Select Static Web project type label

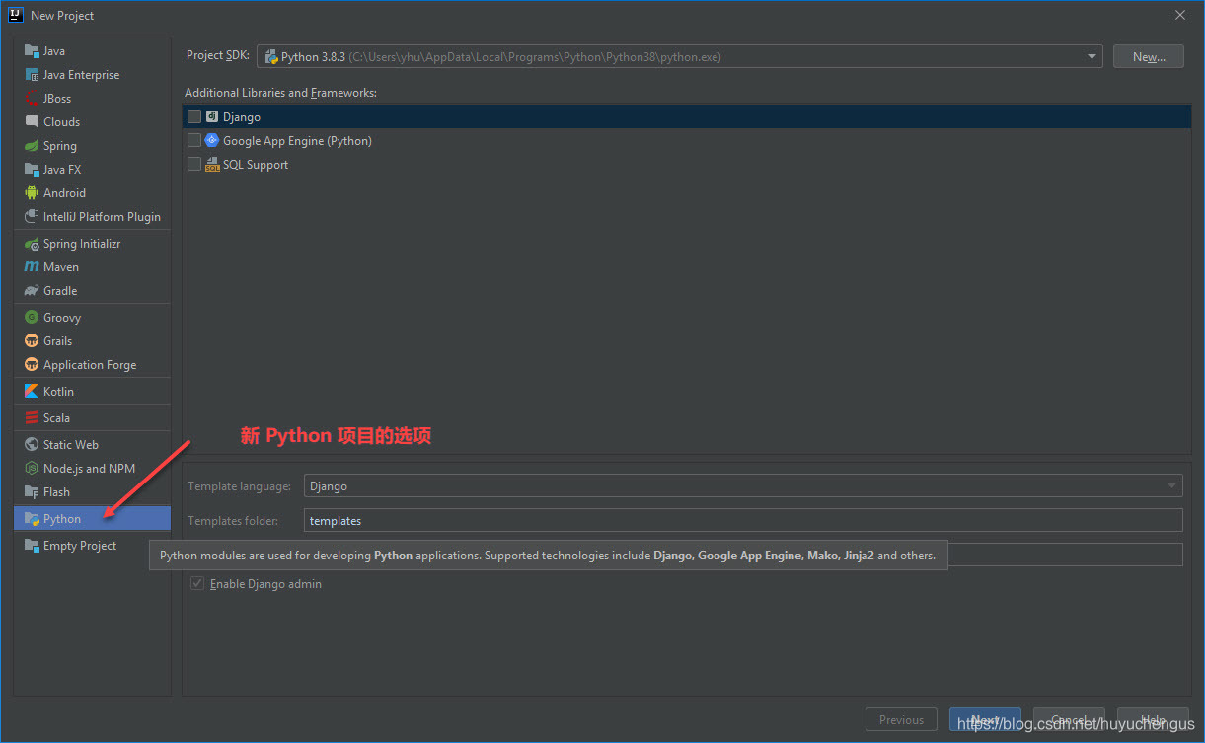71,445
